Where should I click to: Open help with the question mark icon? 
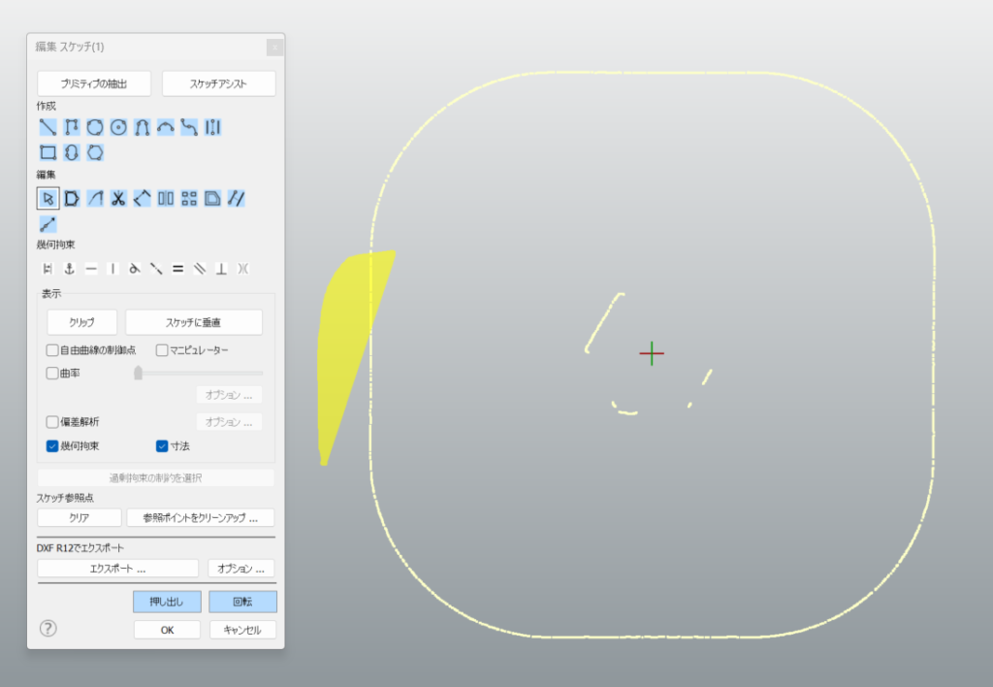pyautogui.click(x=48, y=629)
